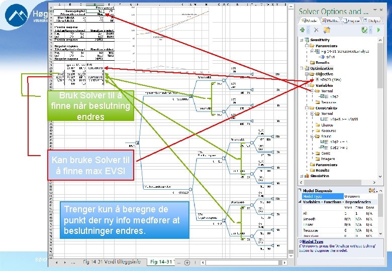Collapse the Constraints folder
The image size is (392, 271).
click(307, 108)
